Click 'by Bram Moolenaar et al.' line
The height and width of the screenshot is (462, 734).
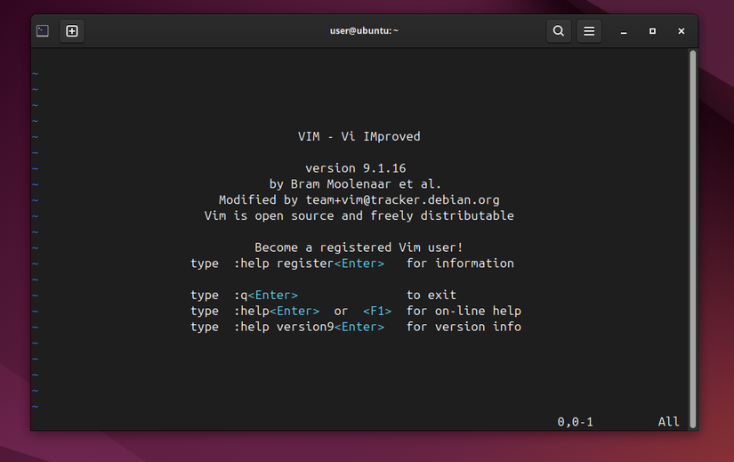pyautogui.click(x=355, y=184)
